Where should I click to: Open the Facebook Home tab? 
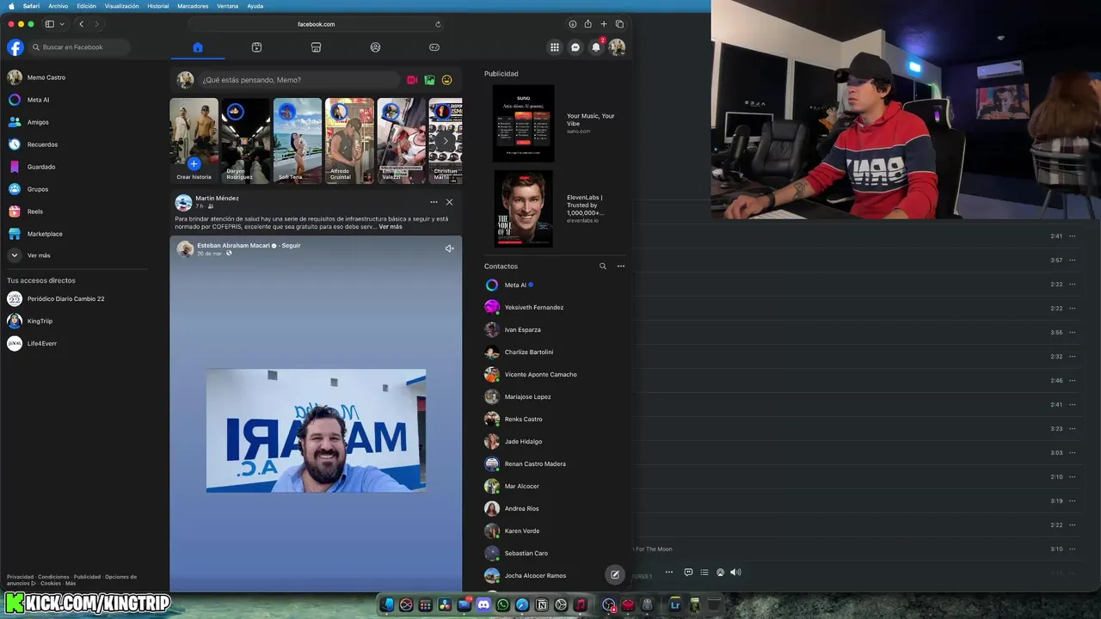[198, 47]
